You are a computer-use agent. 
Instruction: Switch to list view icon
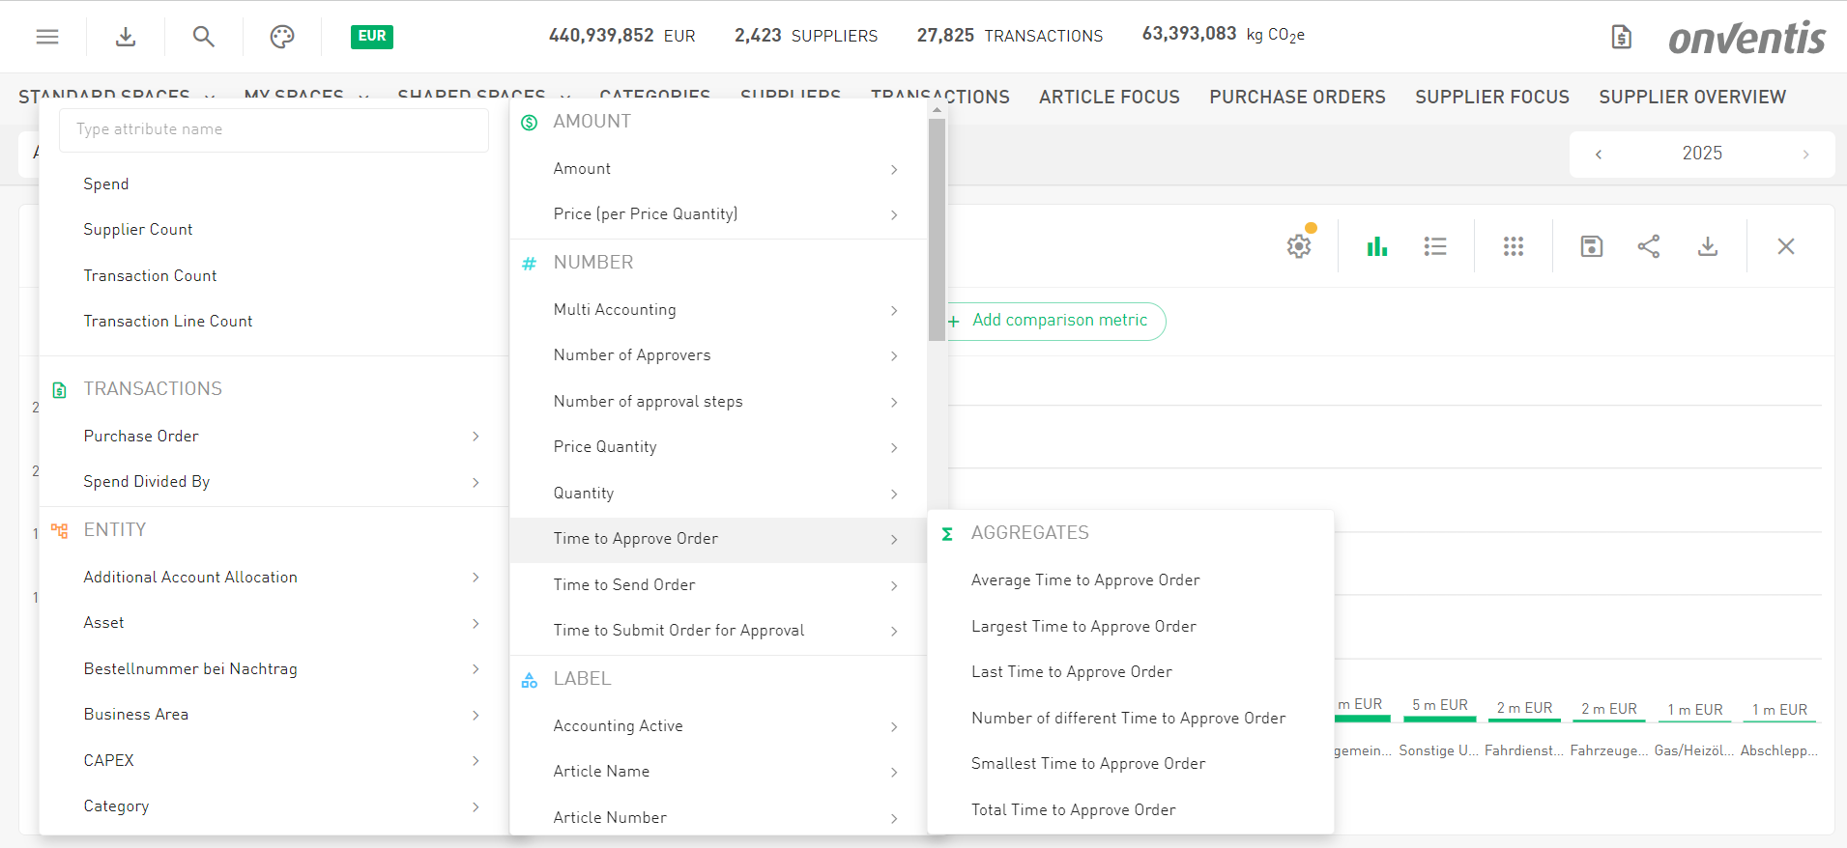click(1435, 246)
